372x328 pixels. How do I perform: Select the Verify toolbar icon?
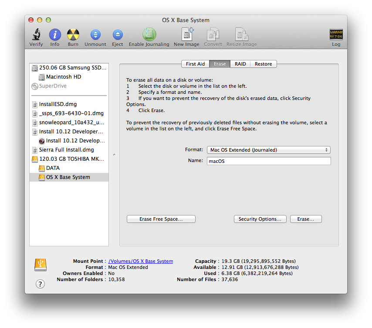(36, 35)
